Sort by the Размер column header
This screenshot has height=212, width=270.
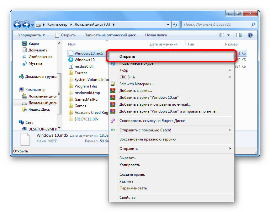(231, 44)
